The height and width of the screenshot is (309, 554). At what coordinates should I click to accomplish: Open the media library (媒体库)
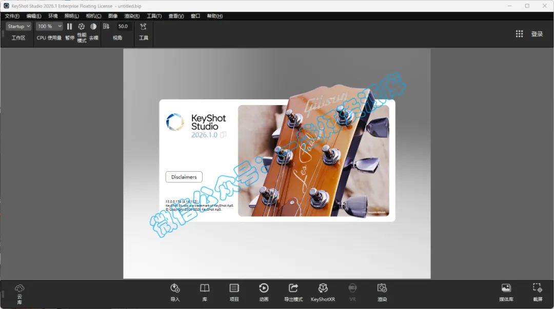506,293
